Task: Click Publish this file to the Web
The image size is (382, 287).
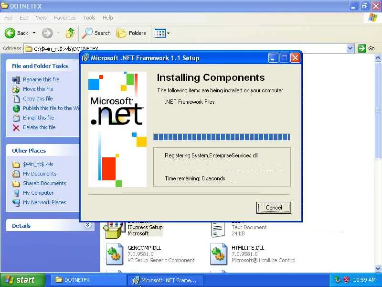Action: click(x=51, y=108)
